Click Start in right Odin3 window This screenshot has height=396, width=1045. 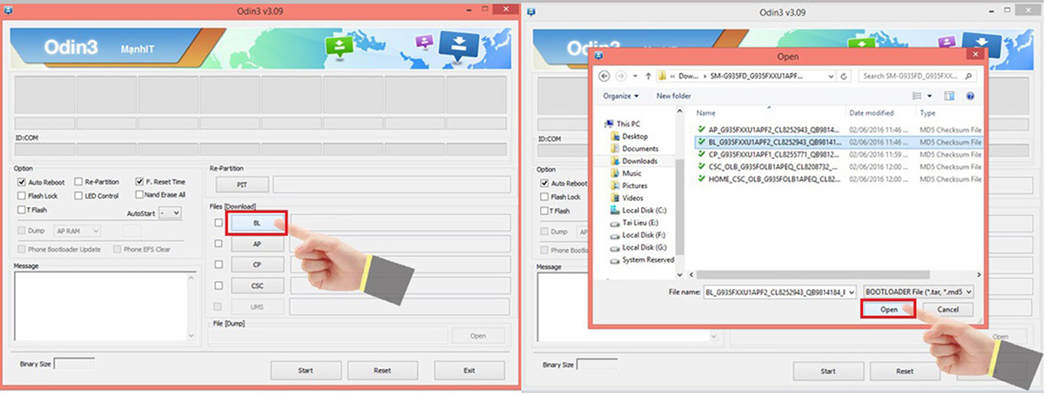(x=828, y=370)
